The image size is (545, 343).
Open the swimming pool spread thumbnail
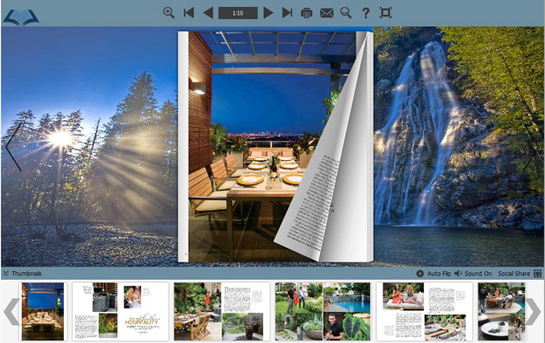(323, 311)
